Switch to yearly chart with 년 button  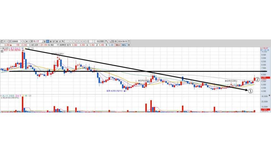click(53, 41)
